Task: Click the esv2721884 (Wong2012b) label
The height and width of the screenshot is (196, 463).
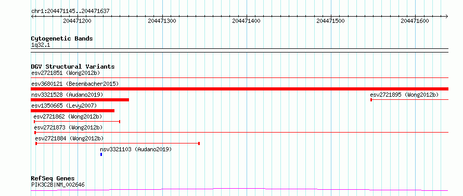Action: tap(69, 138)
